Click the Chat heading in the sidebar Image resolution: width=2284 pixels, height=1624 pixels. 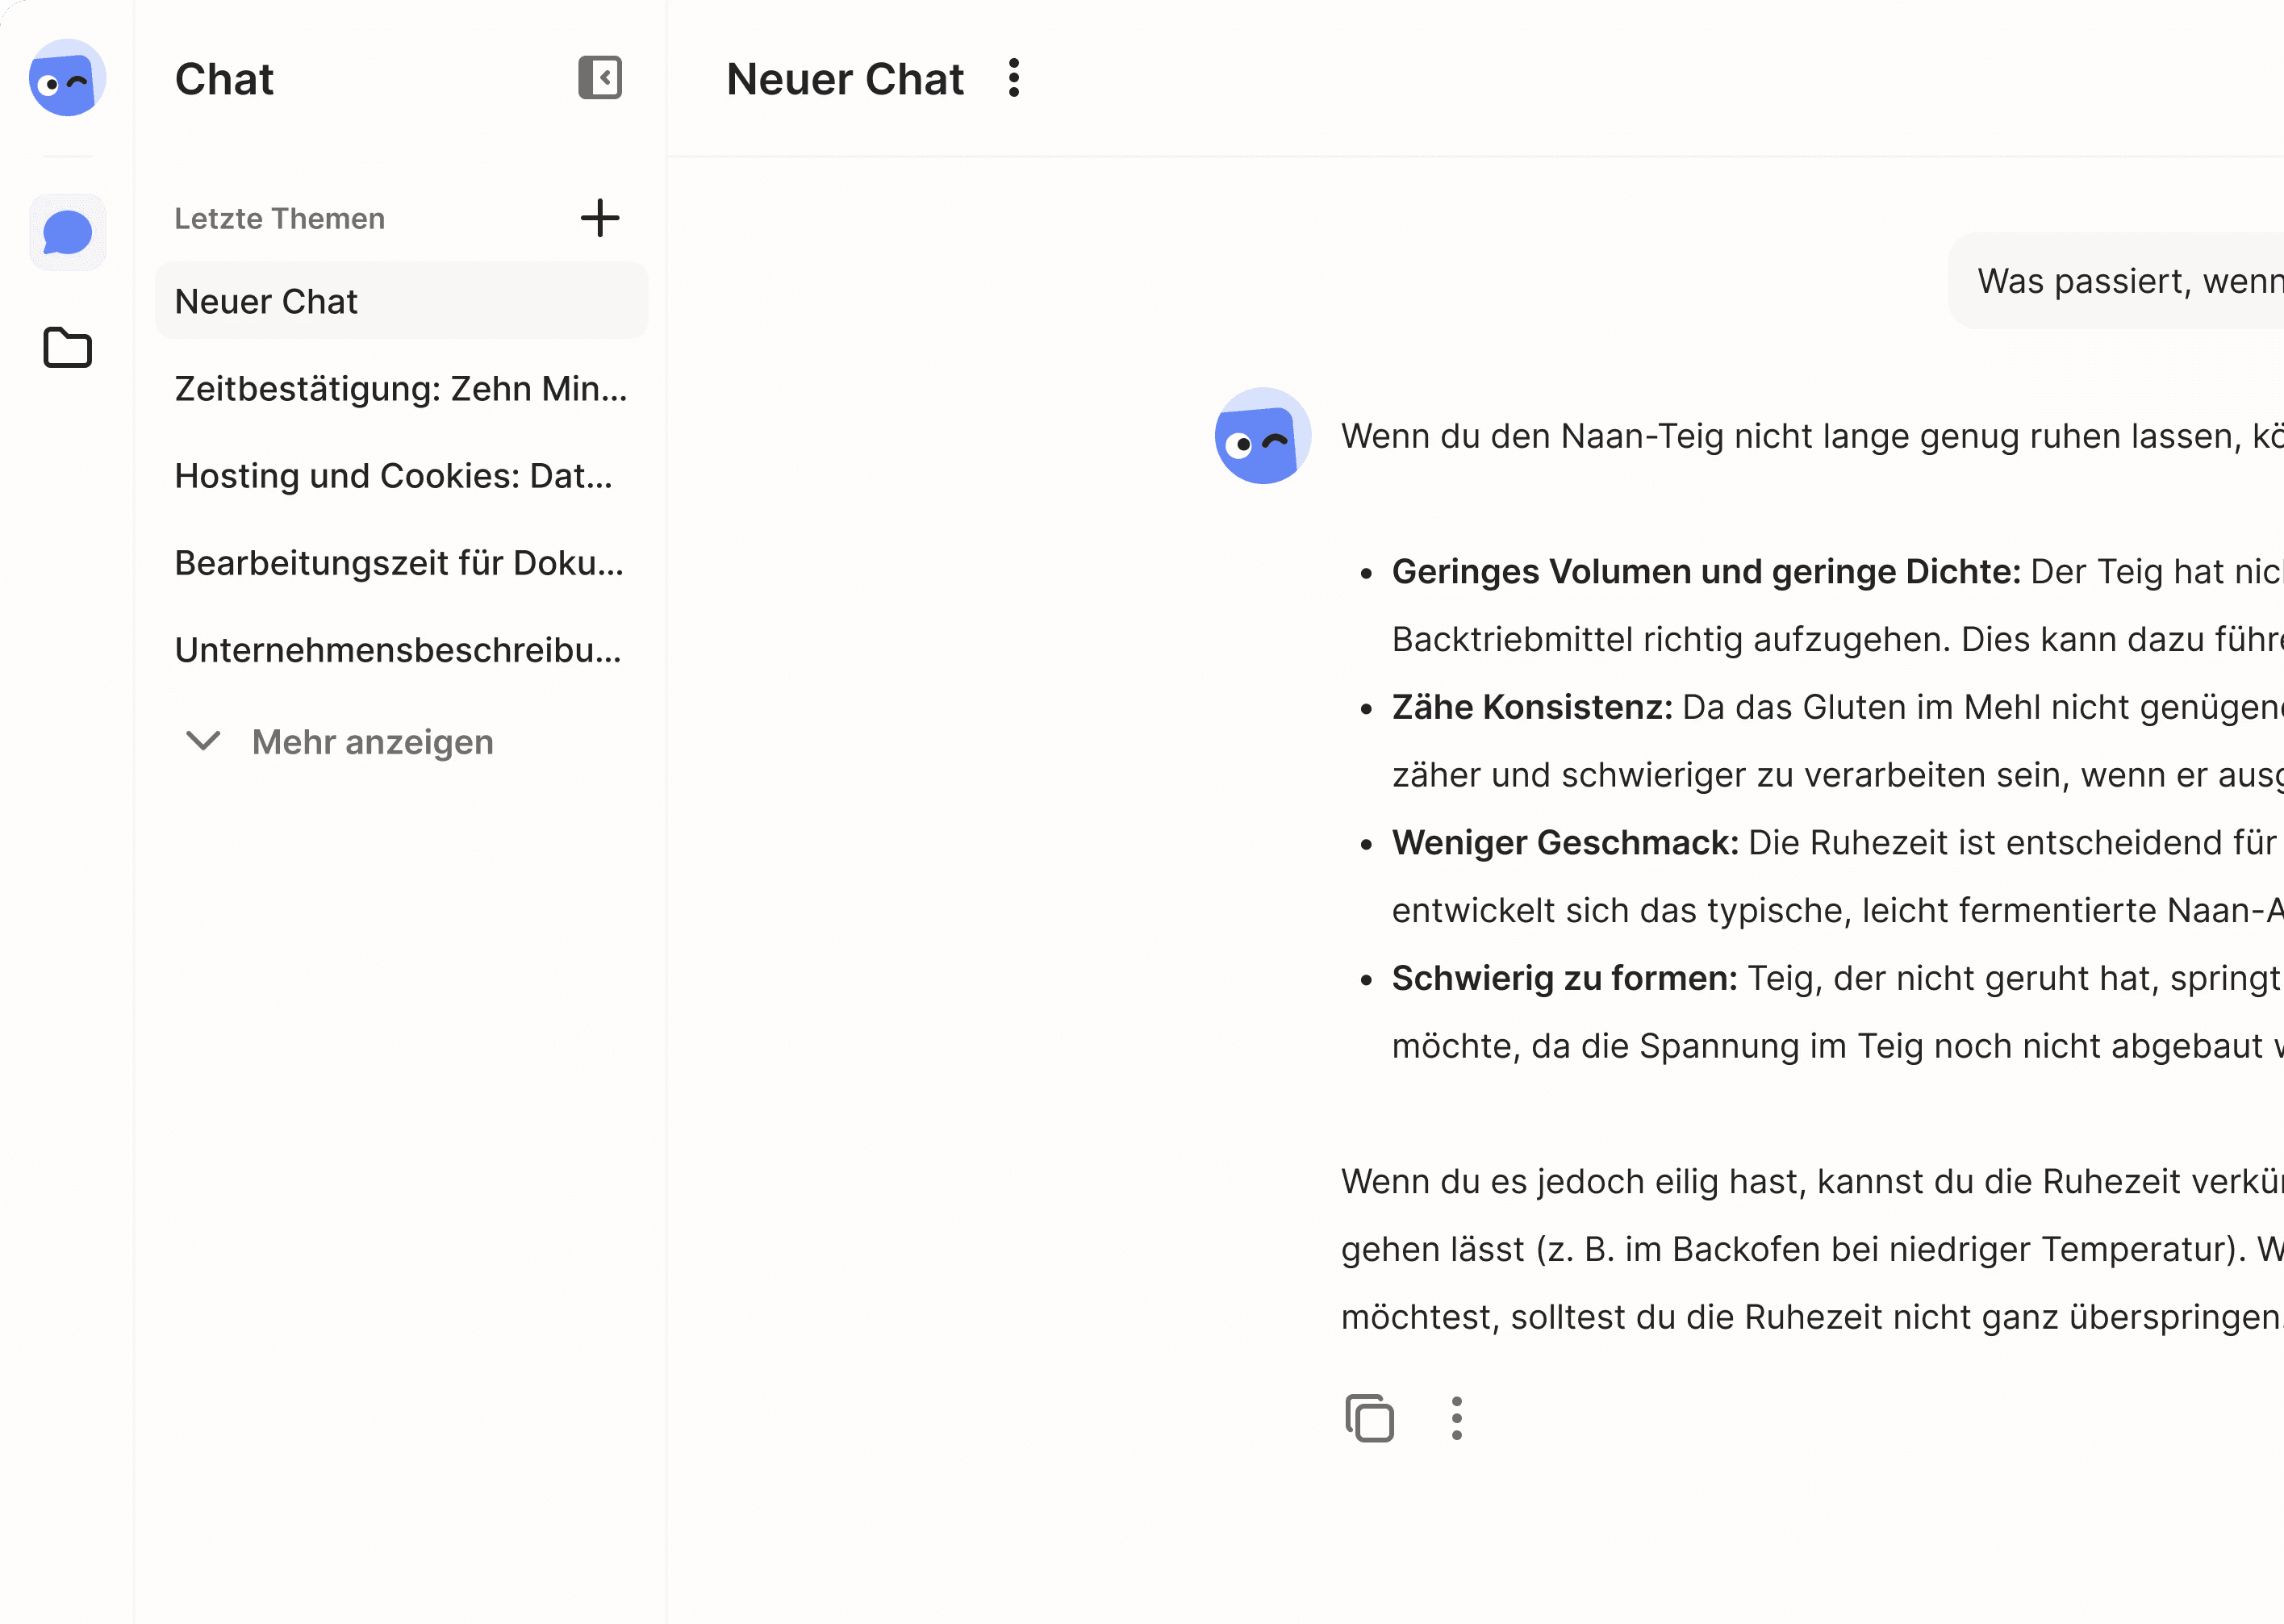tap(224, 79)
